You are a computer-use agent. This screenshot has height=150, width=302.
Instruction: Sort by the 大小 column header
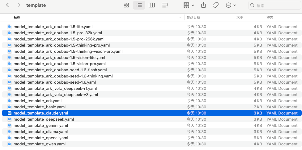[240, 18]
